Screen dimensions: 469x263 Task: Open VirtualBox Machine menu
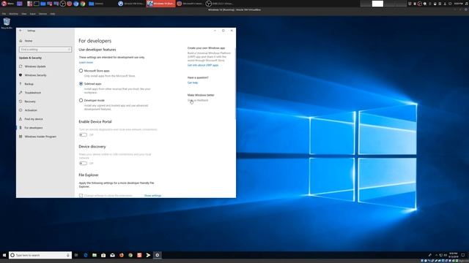tap(13, 14)
